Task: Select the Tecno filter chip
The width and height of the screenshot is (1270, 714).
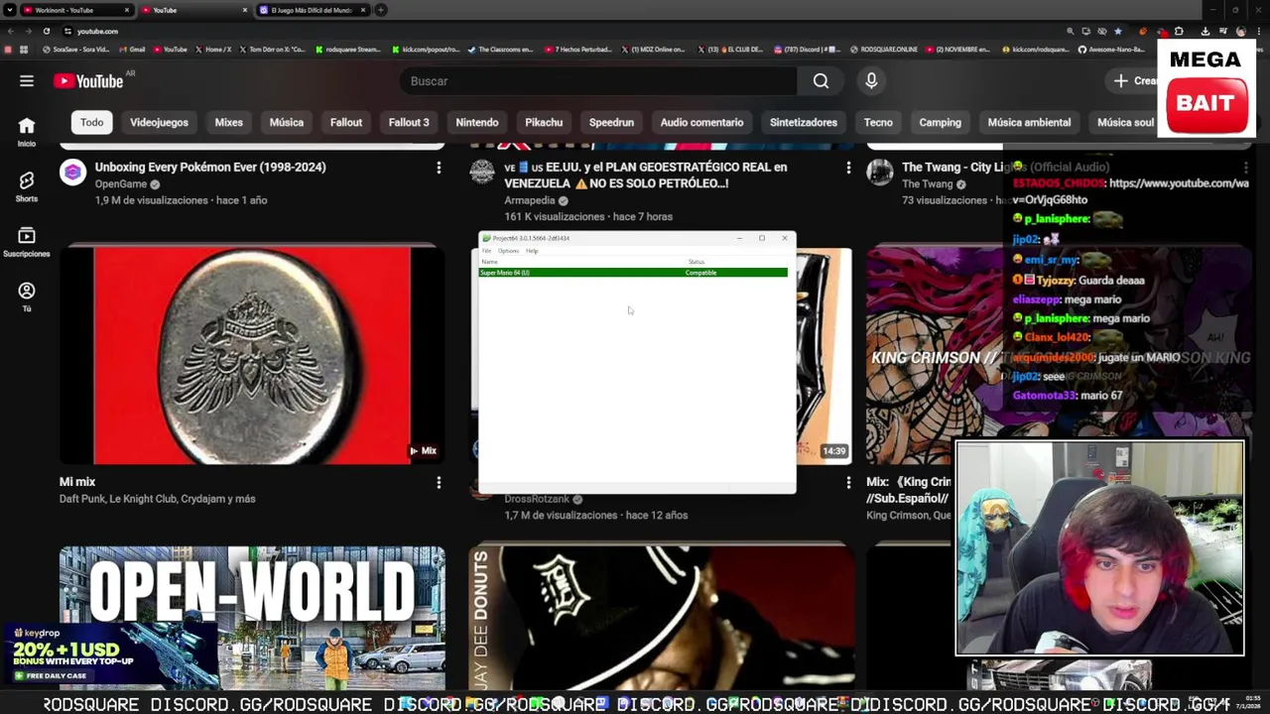Action: click(878, 122)
